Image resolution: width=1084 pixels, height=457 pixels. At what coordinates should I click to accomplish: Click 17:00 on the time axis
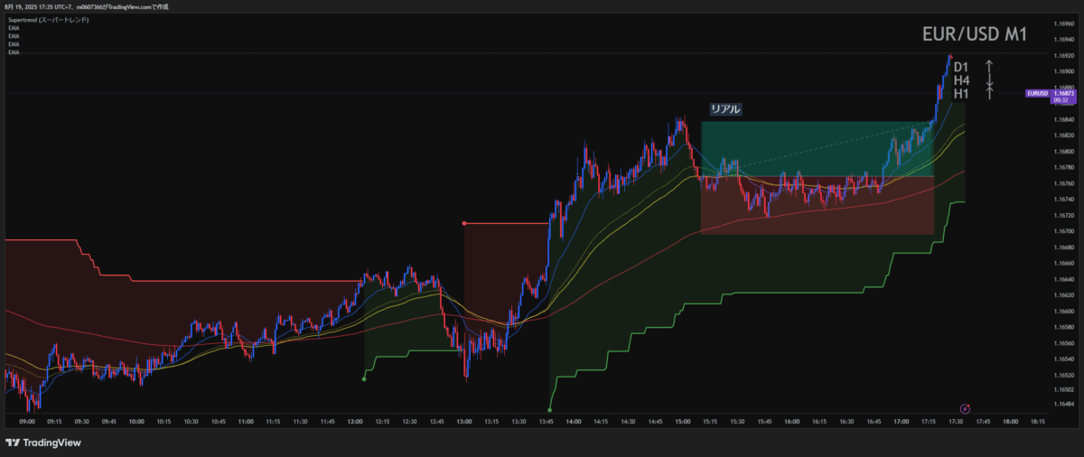point(902,421)
